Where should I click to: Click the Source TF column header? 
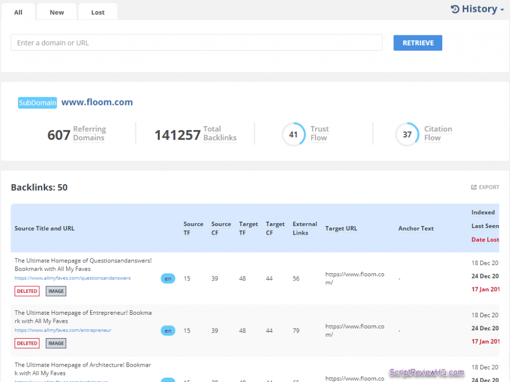click(193, 229)
